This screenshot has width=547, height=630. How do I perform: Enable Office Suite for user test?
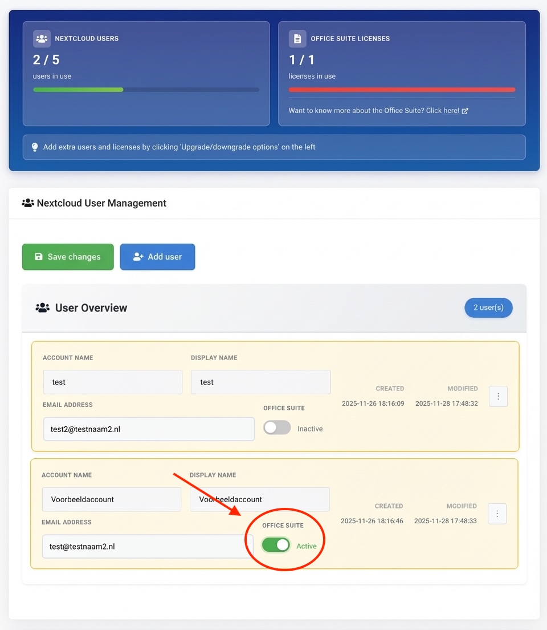277,427
